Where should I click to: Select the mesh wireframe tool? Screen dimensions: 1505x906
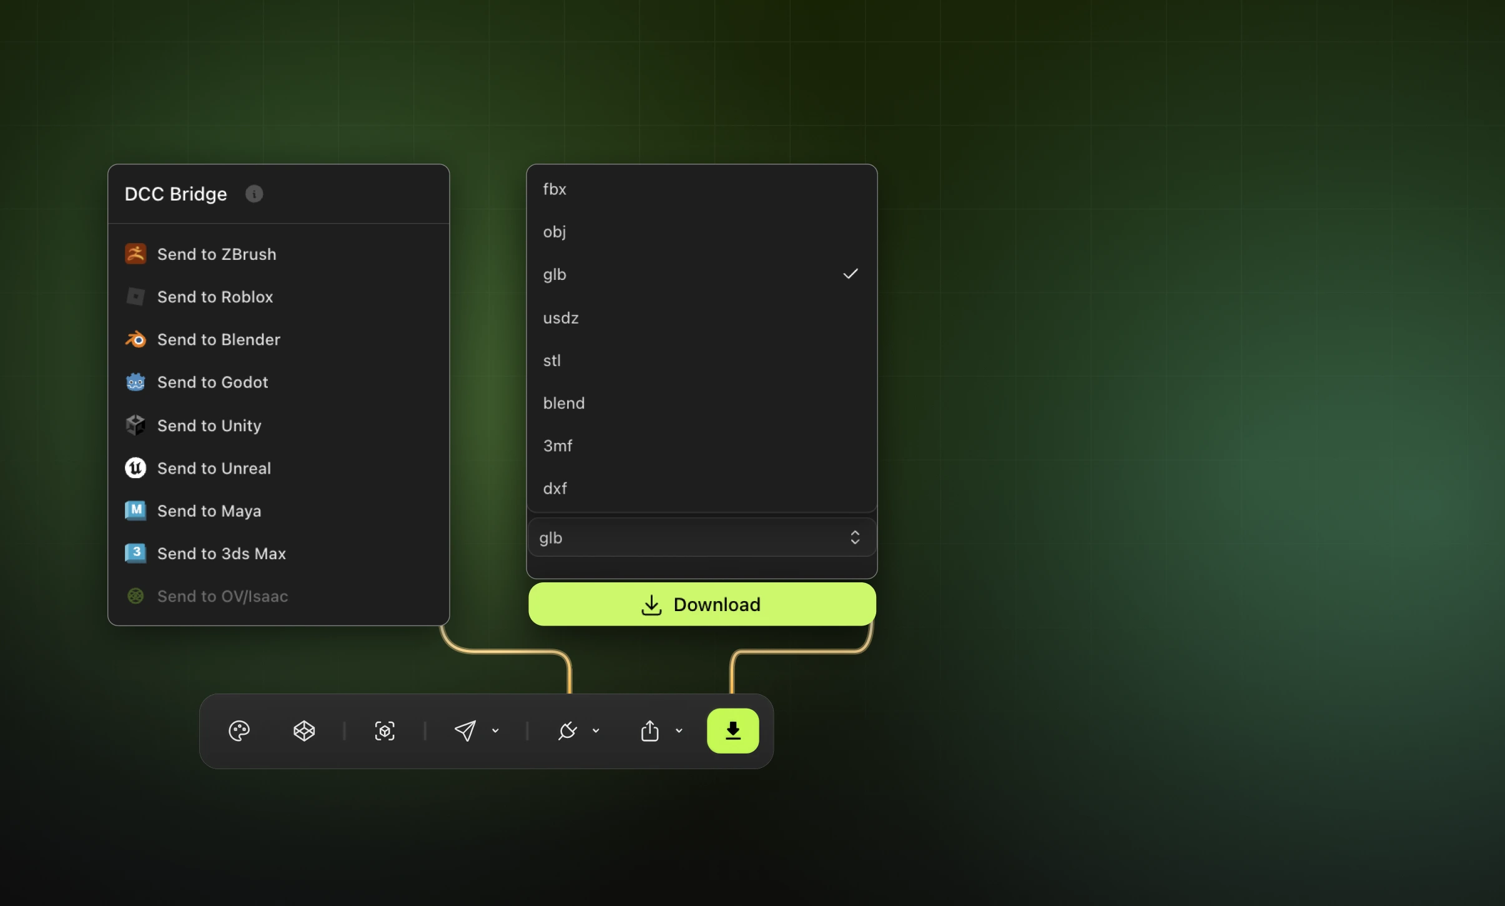pos(304,730)
